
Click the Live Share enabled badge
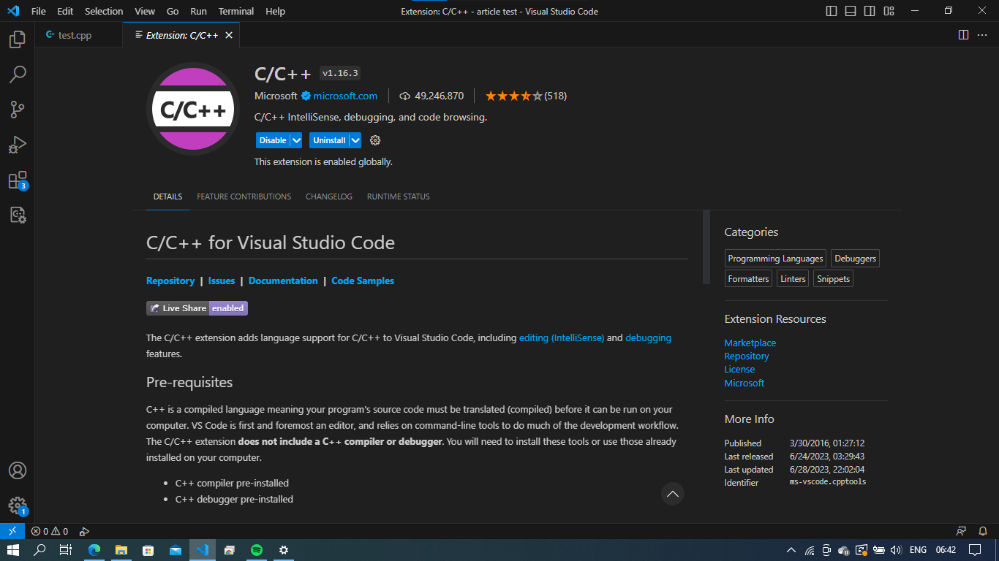coord(197,308)
